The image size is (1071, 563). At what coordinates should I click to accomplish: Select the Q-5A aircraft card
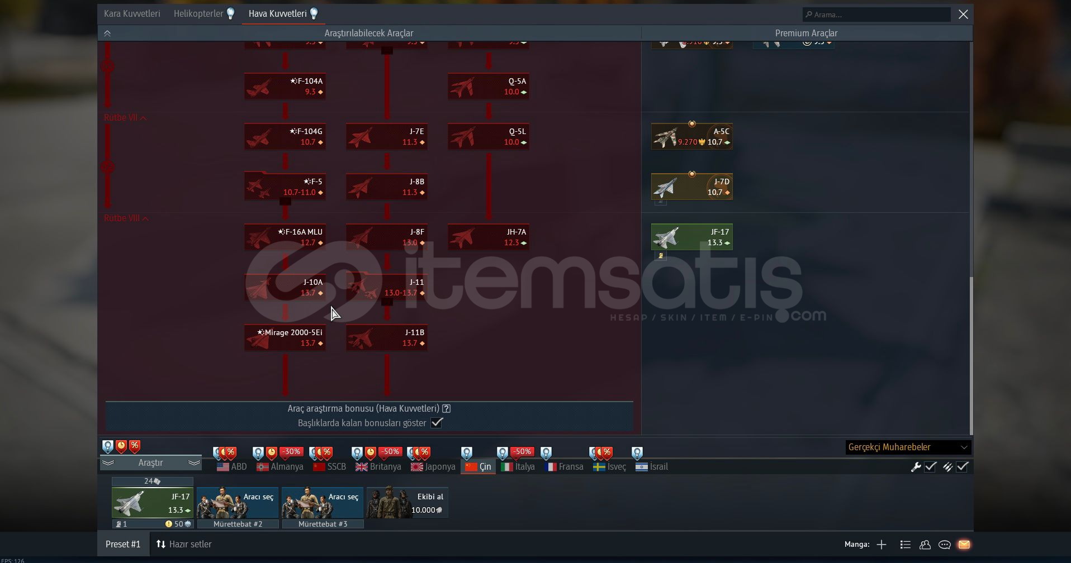pyautogui.click(x=489, y=86)
